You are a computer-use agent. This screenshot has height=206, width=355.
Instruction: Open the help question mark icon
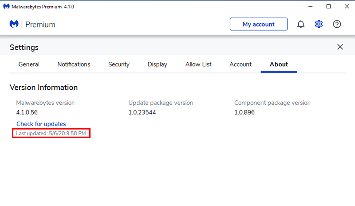tap(337, 24)
